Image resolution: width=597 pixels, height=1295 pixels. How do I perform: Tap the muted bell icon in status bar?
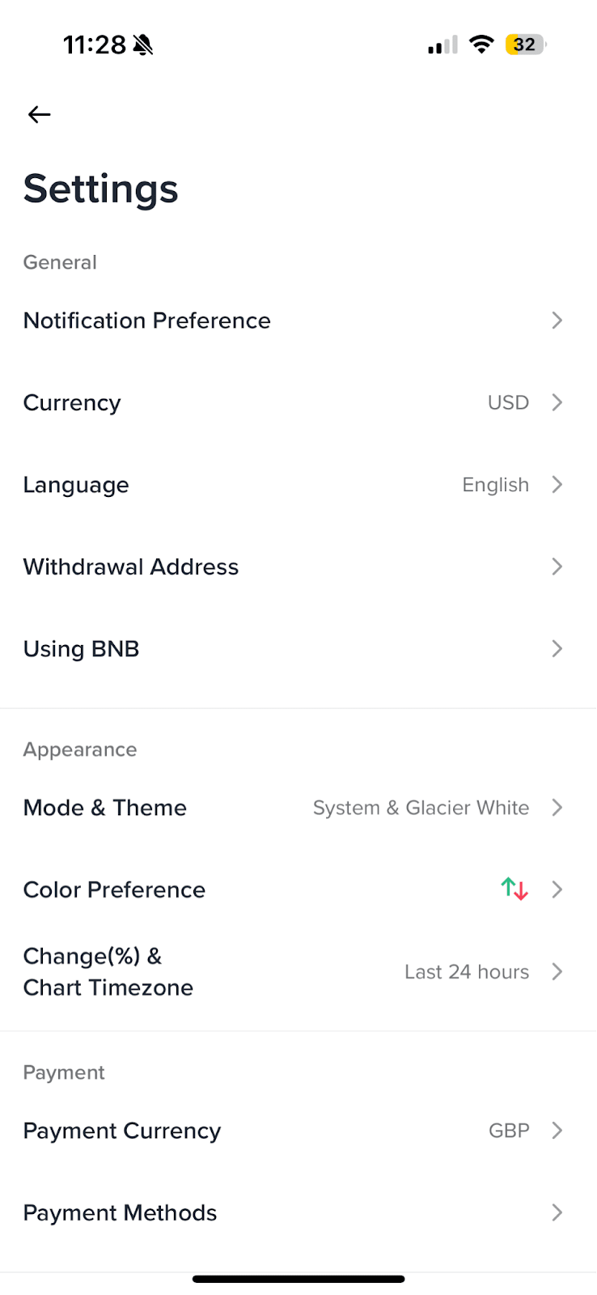[143, 45]
